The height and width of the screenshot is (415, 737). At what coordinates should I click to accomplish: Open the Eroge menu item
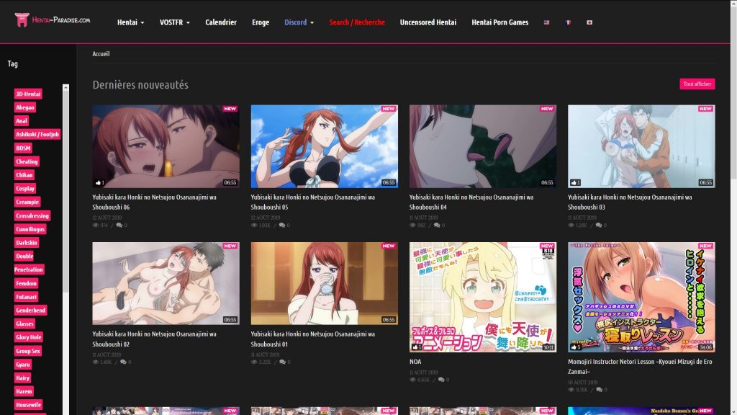tap(261, 22)
